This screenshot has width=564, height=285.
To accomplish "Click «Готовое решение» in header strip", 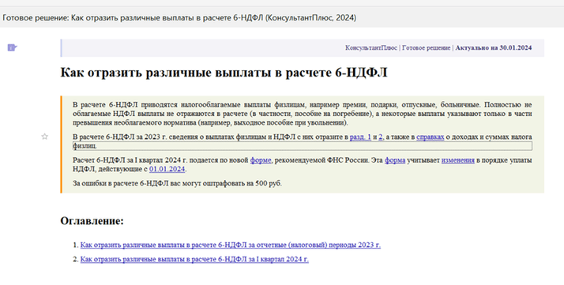I will tap(427, 48).
